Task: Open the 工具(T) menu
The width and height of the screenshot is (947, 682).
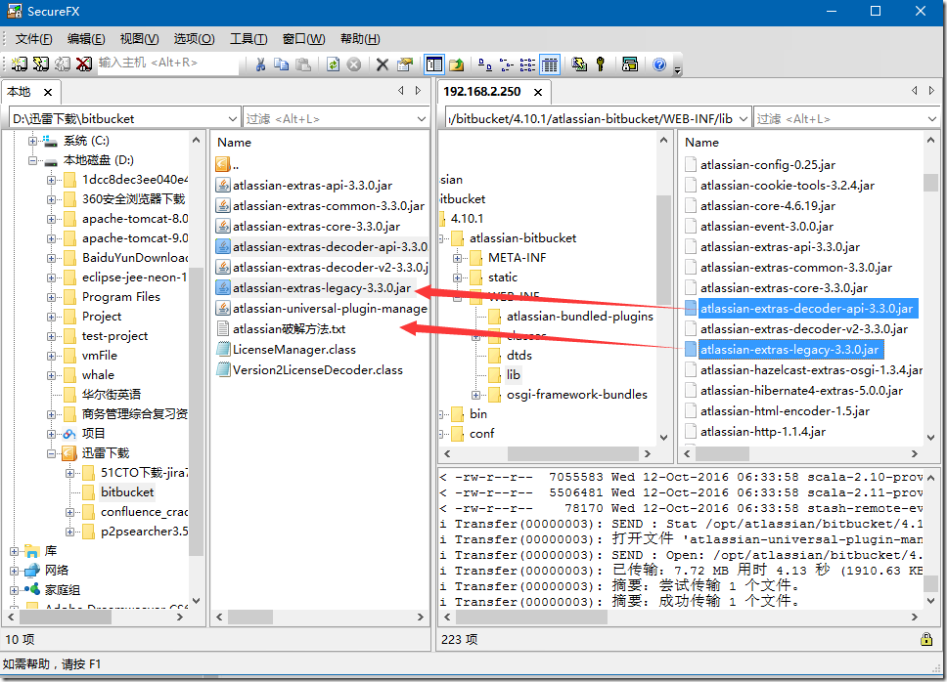Action: tap(248, 39)
